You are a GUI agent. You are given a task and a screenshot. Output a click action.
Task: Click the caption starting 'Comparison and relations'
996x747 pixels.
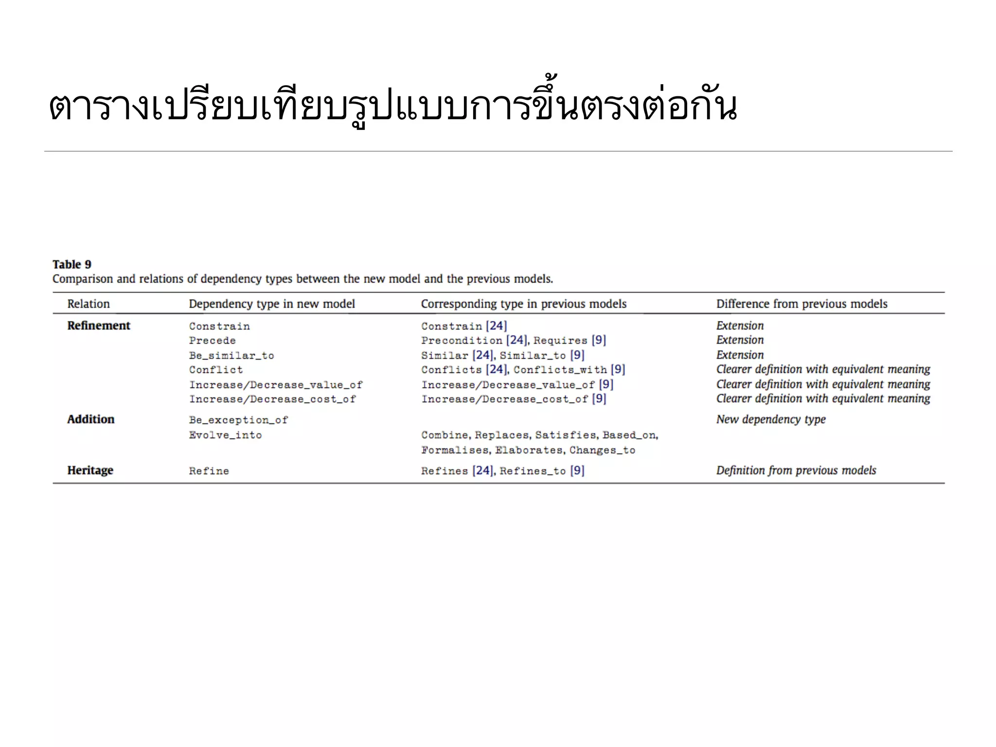[x=302, y=279]
